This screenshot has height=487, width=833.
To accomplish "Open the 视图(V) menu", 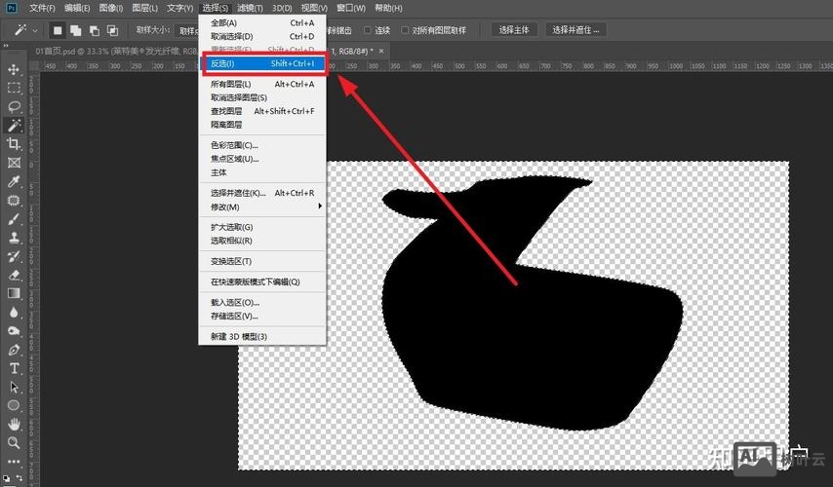I will click(x=314, y=8).
